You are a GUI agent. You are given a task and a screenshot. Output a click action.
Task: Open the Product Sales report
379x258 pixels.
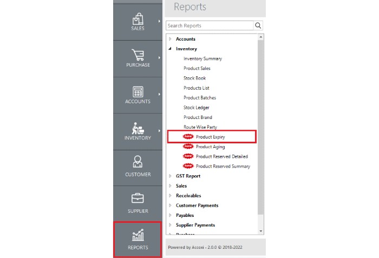point(197,68)
